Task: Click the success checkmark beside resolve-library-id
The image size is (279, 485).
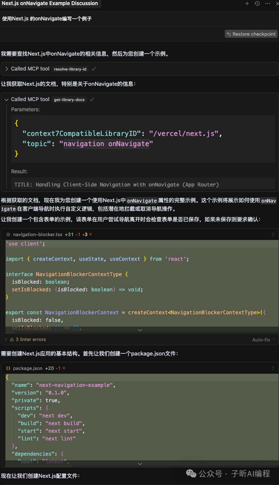Action: coord(94,69)
